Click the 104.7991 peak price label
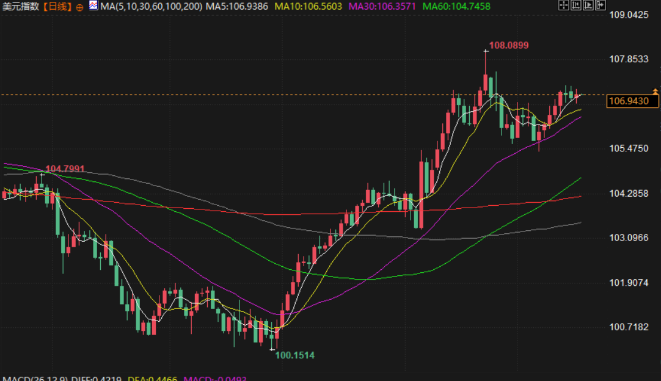The image size is (661, 381). [65, 169]
